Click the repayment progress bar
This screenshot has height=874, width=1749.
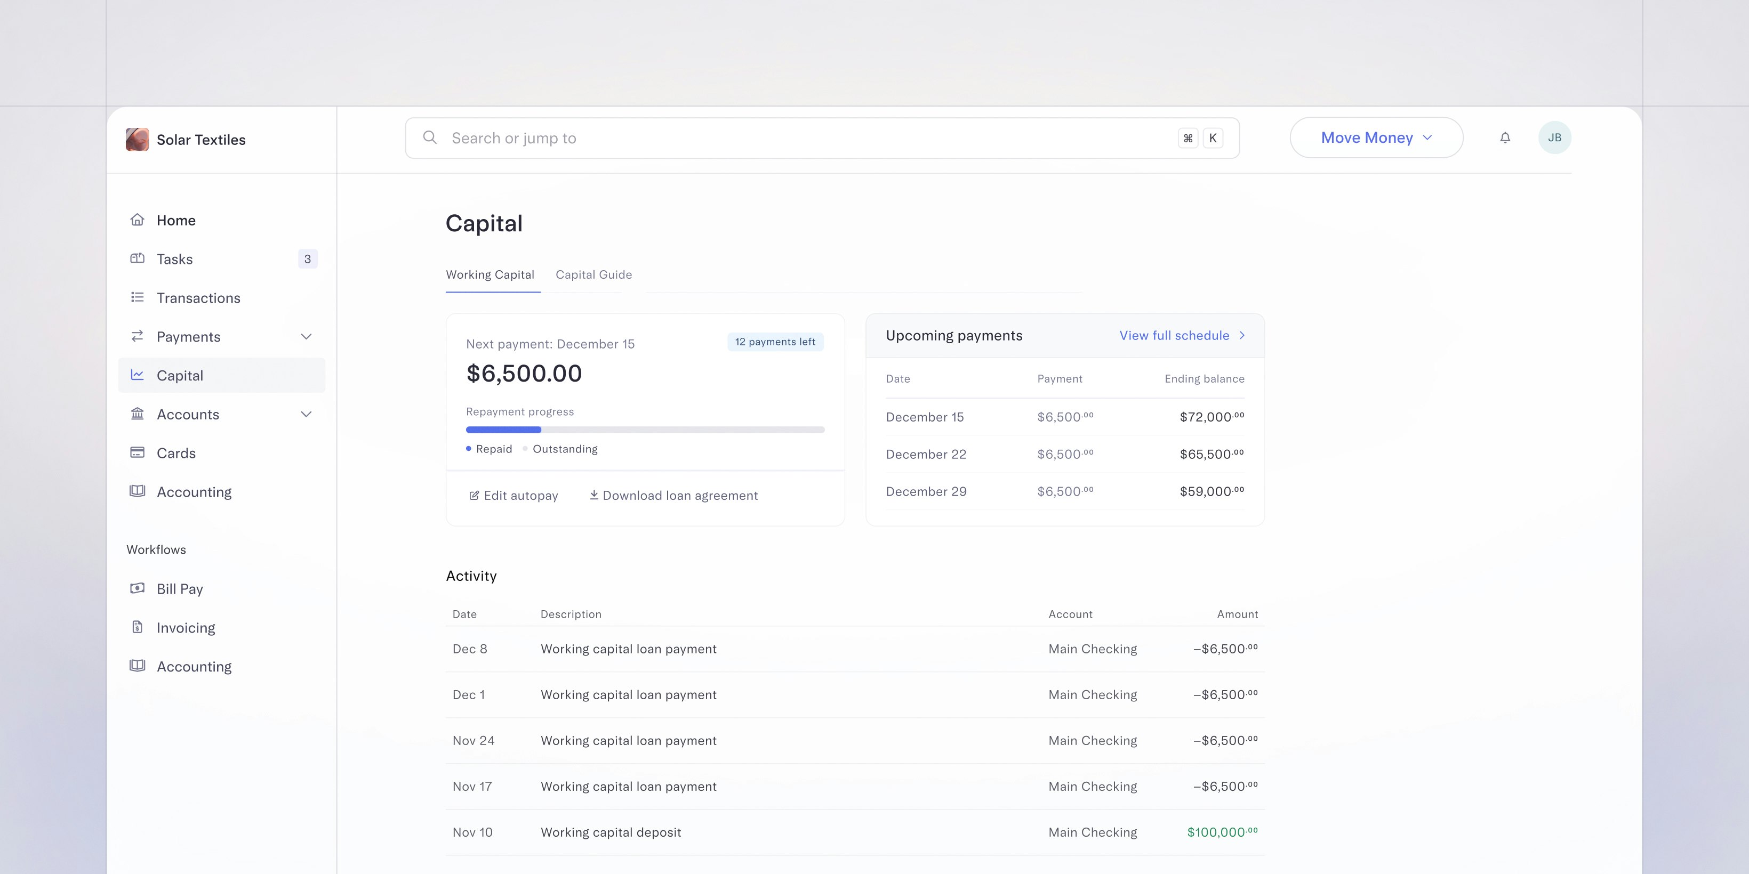(645, 430)
